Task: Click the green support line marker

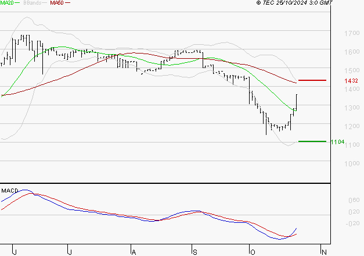Action: [x=312, y=141]
